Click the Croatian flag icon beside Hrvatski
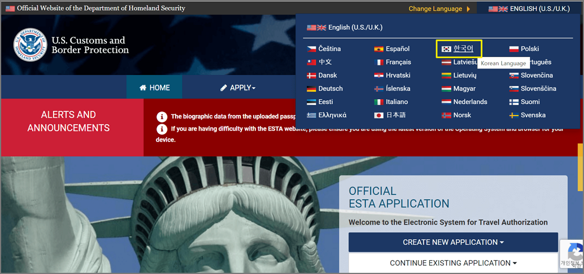This screenshot has width=584, height=274. (x=379, y=75)
